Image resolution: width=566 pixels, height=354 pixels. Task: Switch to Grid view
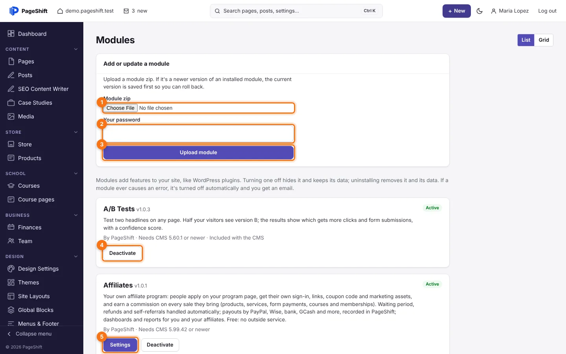544,40
